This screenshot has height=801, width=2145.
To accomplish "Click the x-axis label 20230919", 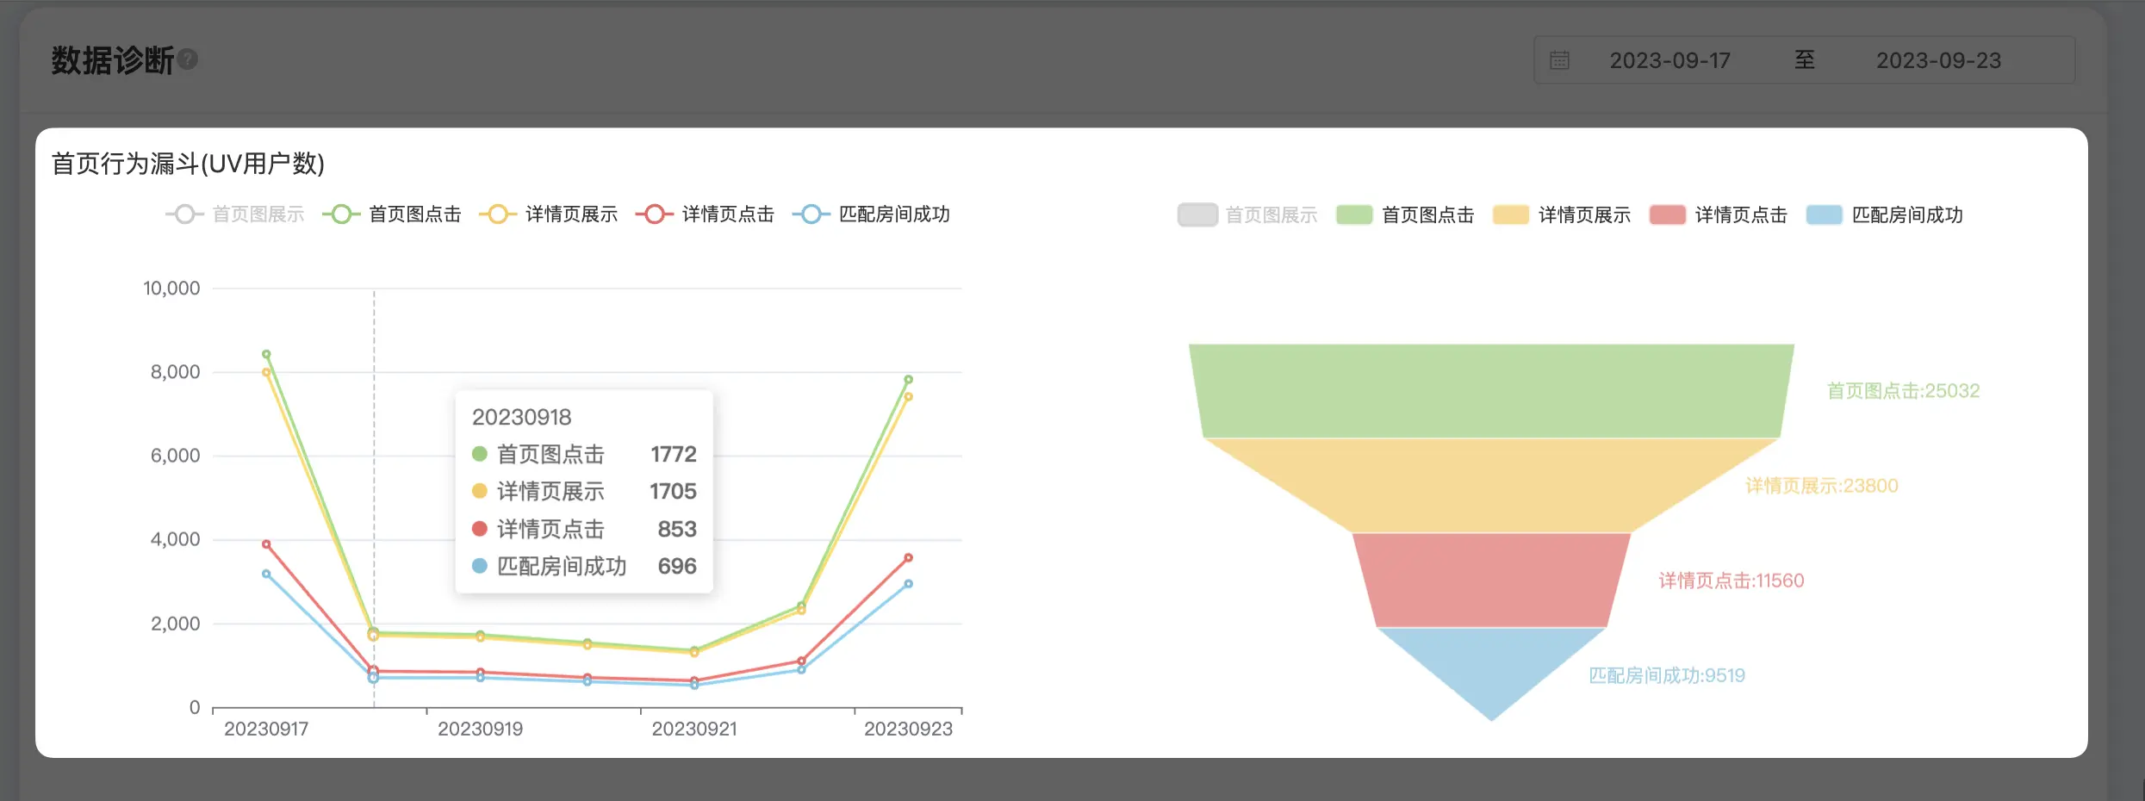I will 480,729.
